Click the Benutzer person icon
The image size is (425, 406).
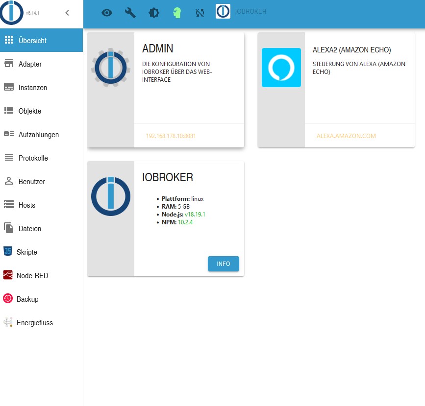click(x=9, y=181)
